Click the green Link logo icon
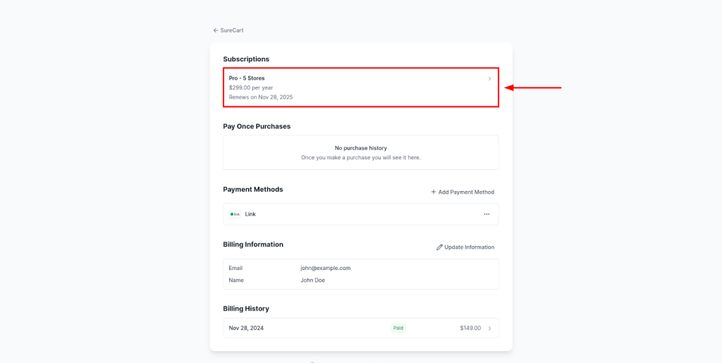This screenshot has height=363, width=722. (235, 214)
